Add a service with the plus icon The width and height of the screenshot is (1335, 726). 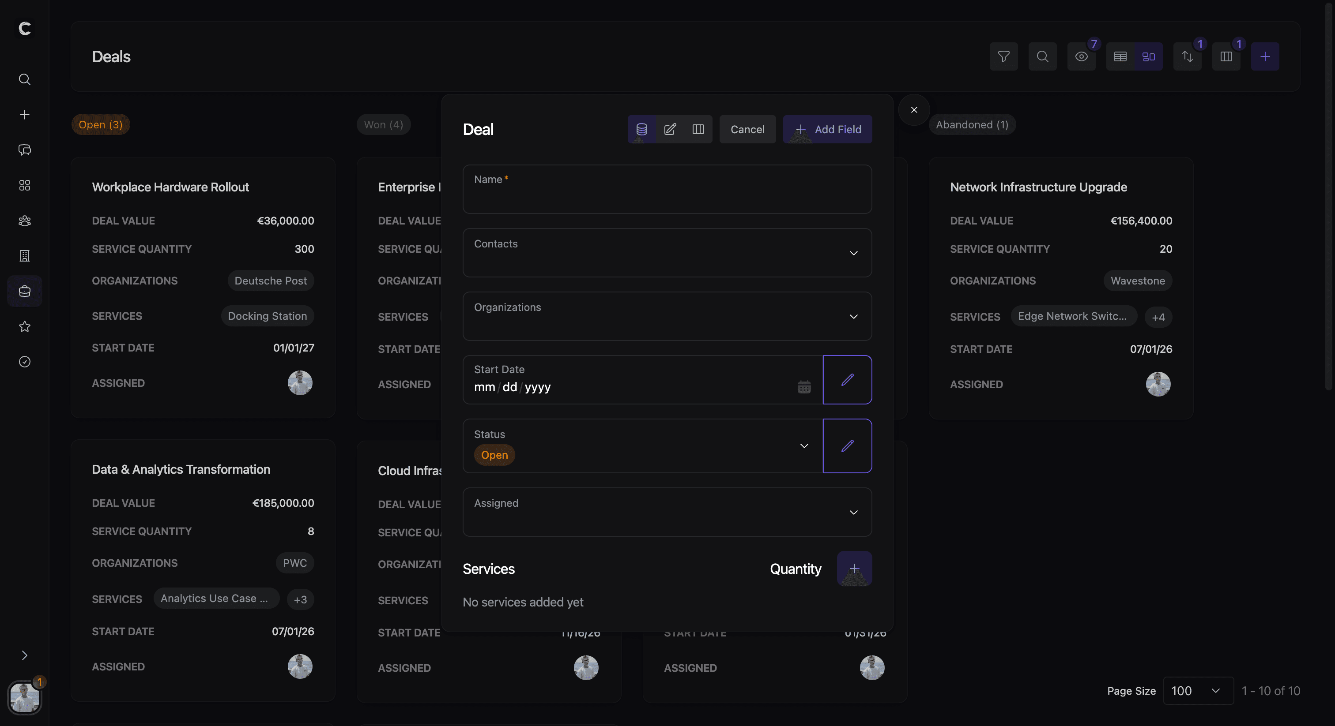tap(854, 569)
